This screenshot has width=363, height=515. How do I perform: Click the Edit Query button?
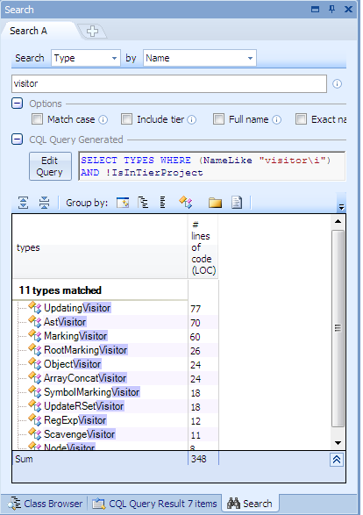[x=50, y=166]
